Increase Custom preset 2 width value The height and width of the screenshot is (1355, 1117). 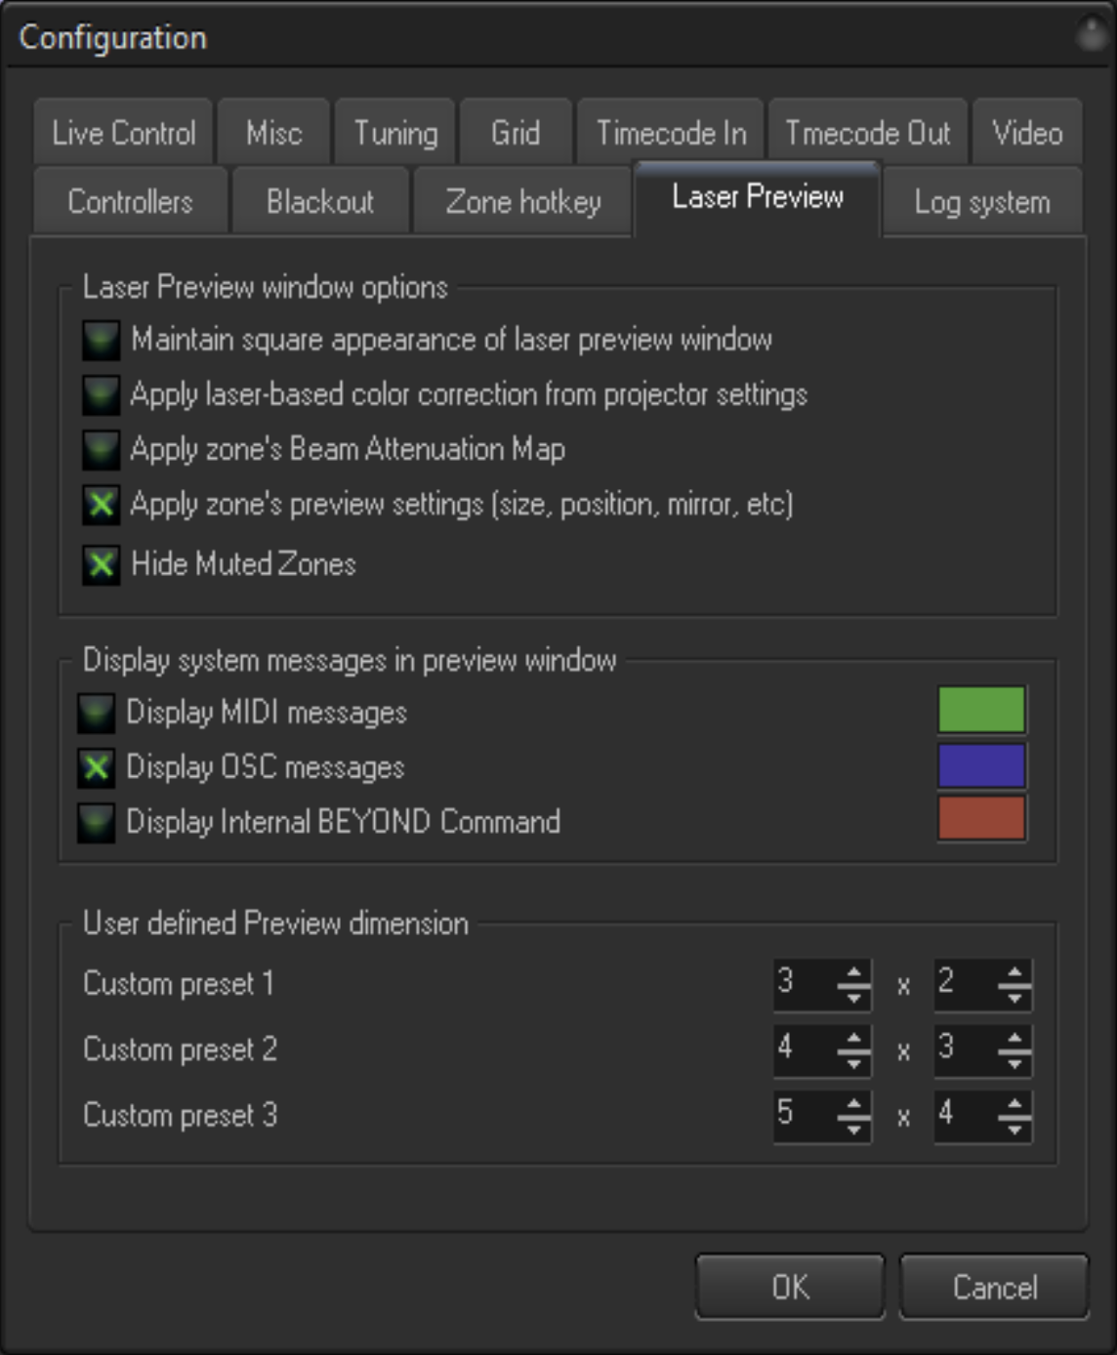coord(853,1039)
